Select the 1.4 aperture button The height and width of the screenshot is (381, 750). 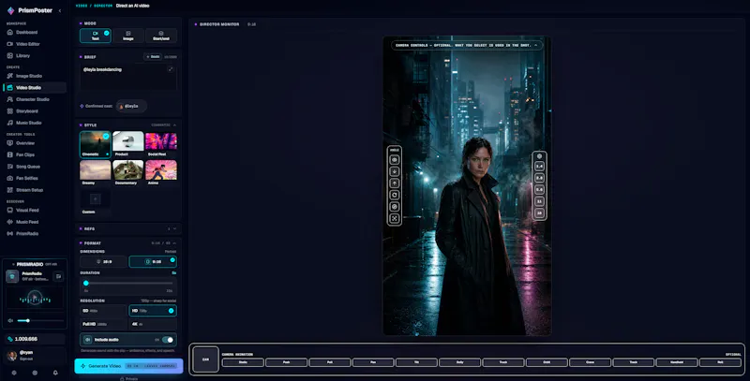[539, 166]
